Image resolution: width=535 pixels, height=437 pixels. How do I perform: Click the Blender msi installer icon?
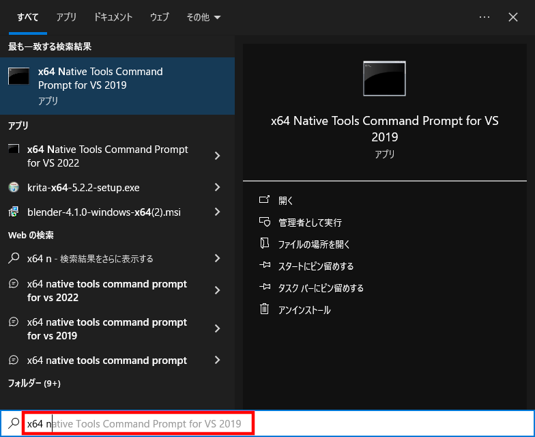click(x=14, y=212)
